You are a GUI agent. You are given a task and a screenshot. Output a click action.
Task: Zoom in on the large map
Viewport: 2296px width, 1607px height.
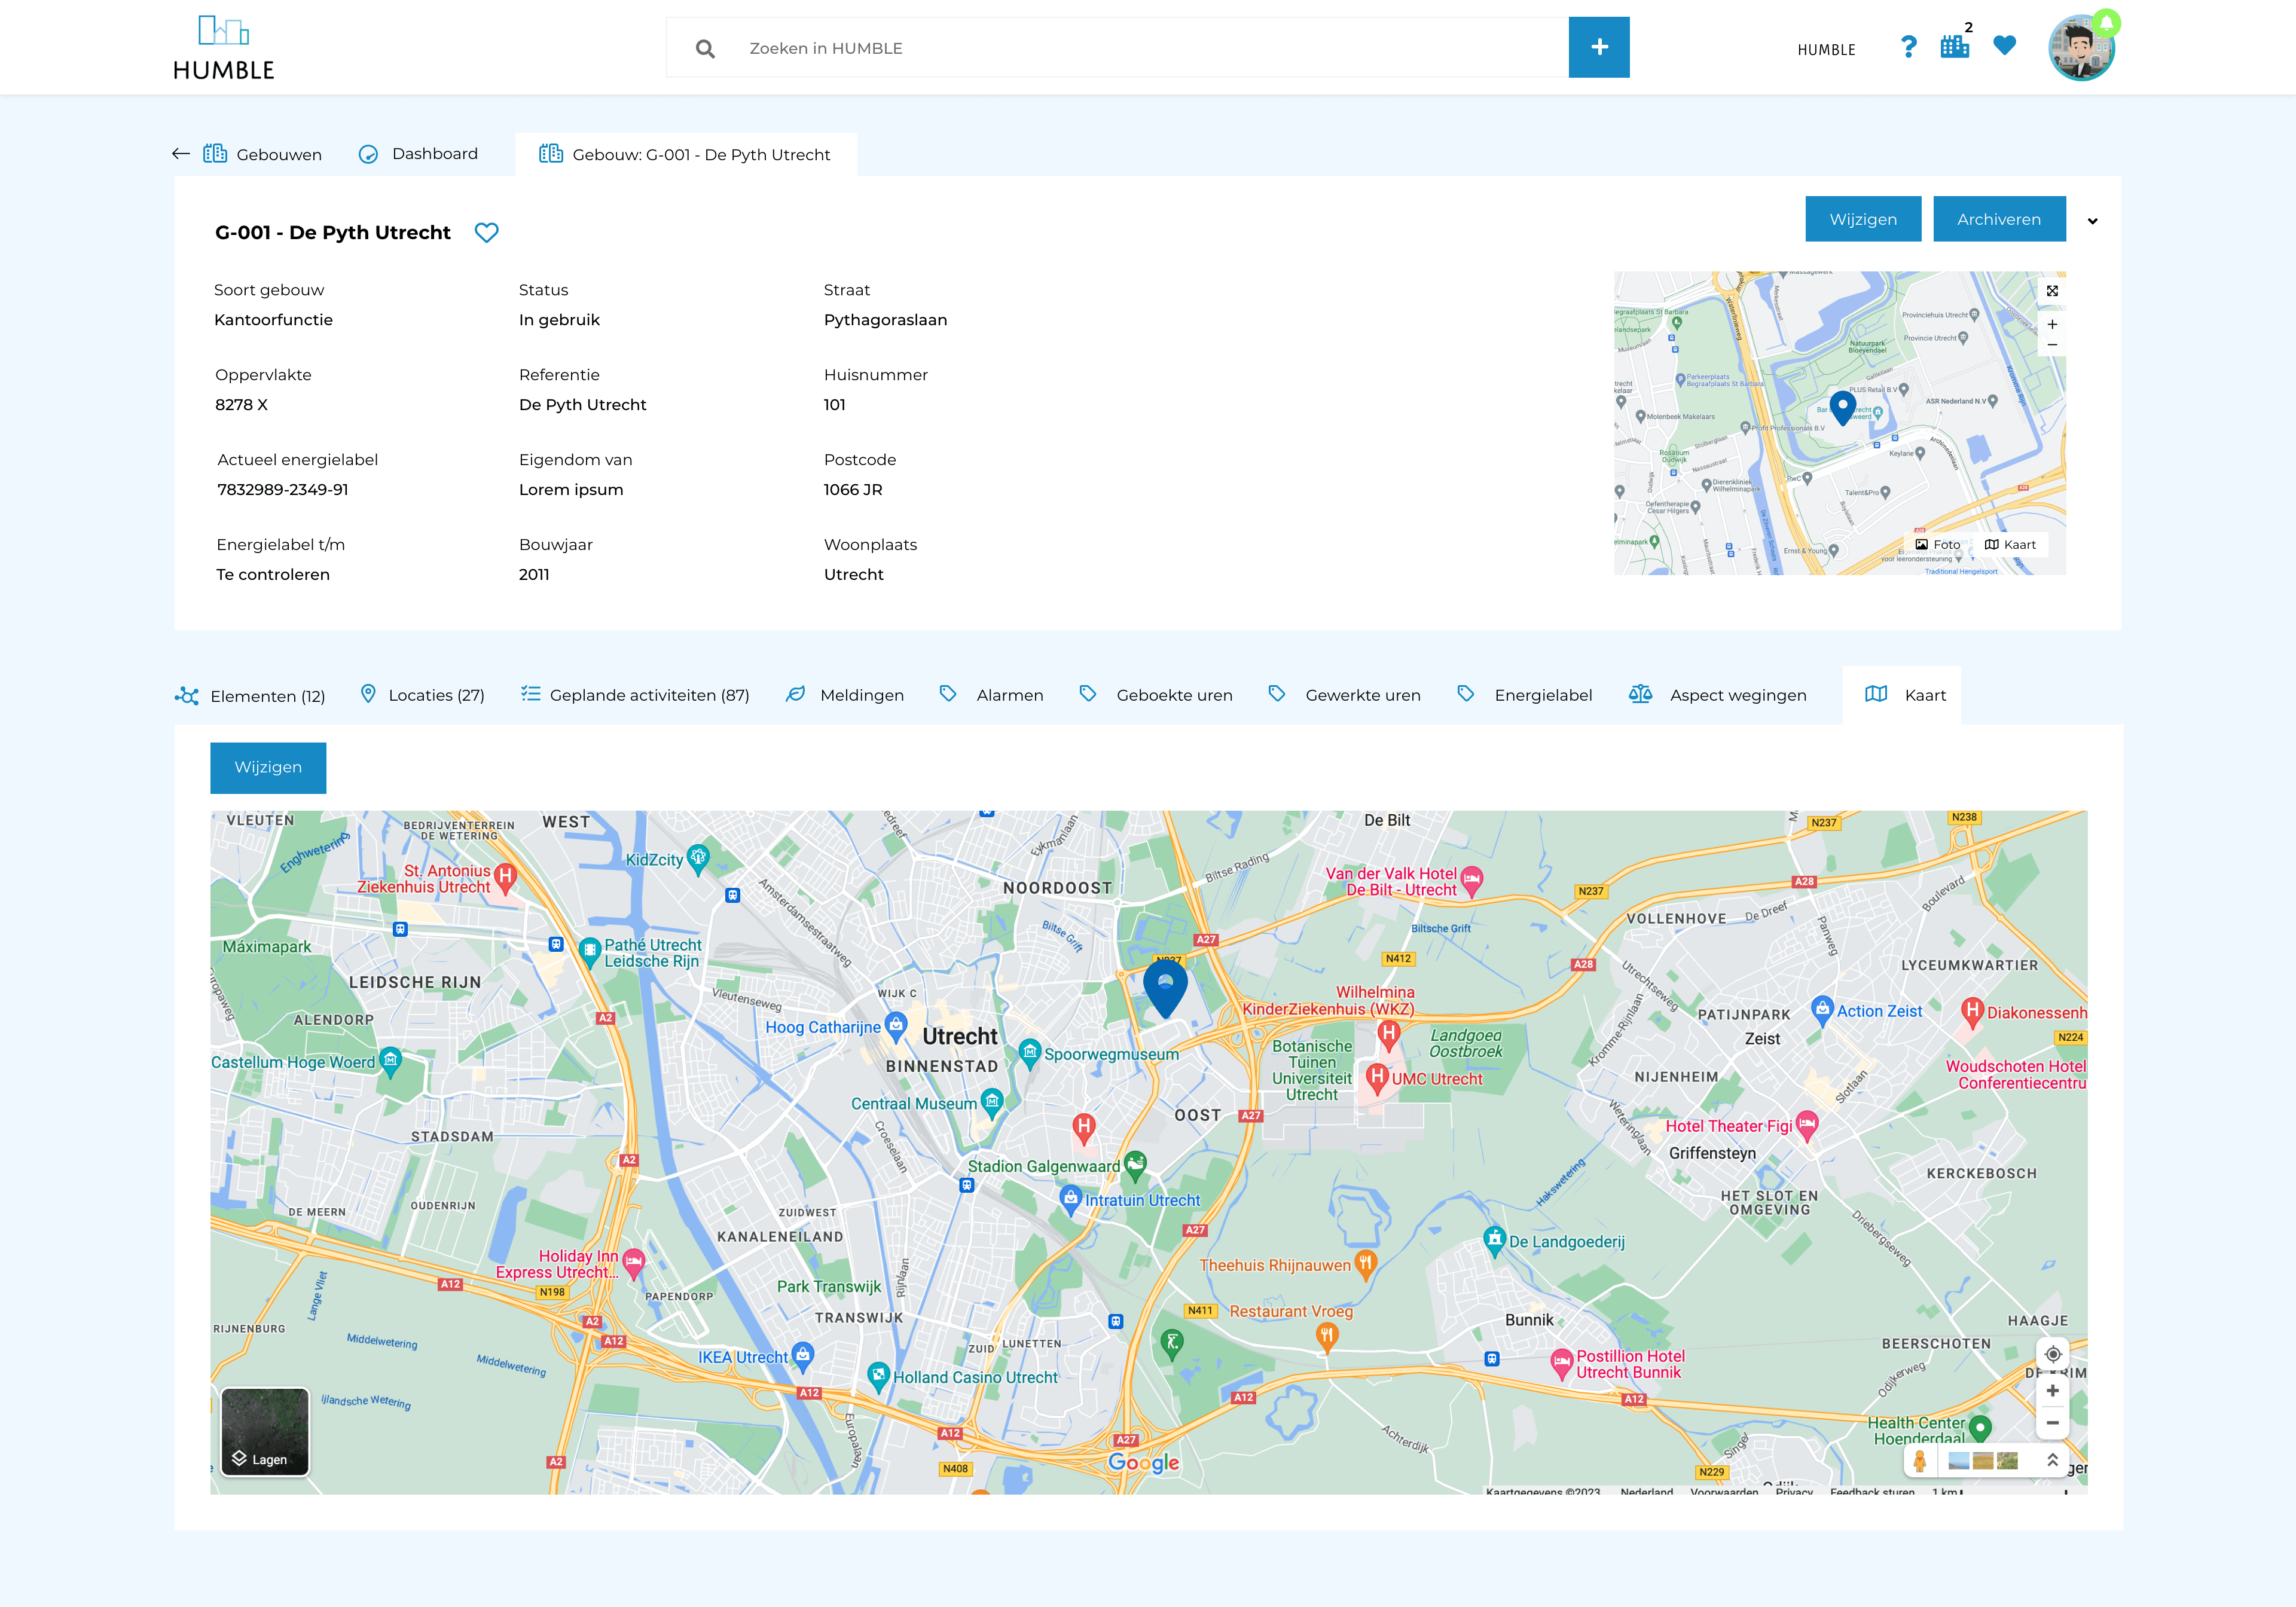(2052, 1390)
